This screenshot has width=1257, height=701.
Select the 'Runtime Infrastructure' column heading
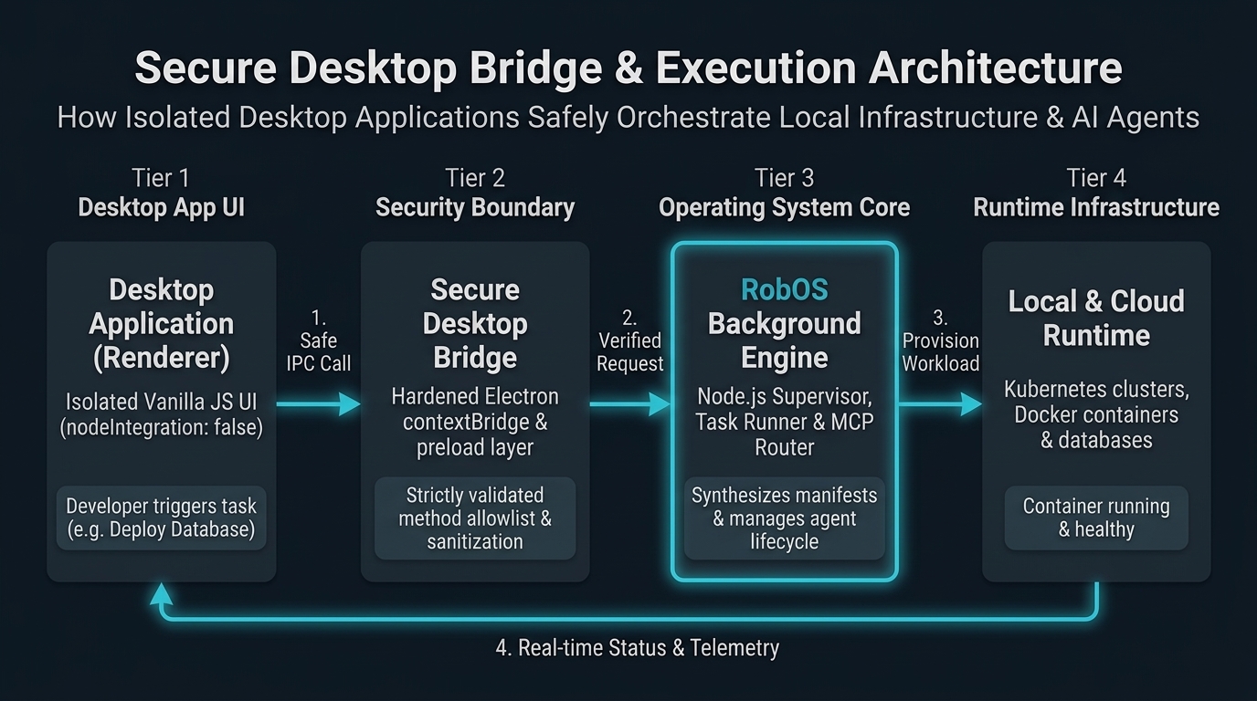pyautogui.click(x=1096, y=207)
